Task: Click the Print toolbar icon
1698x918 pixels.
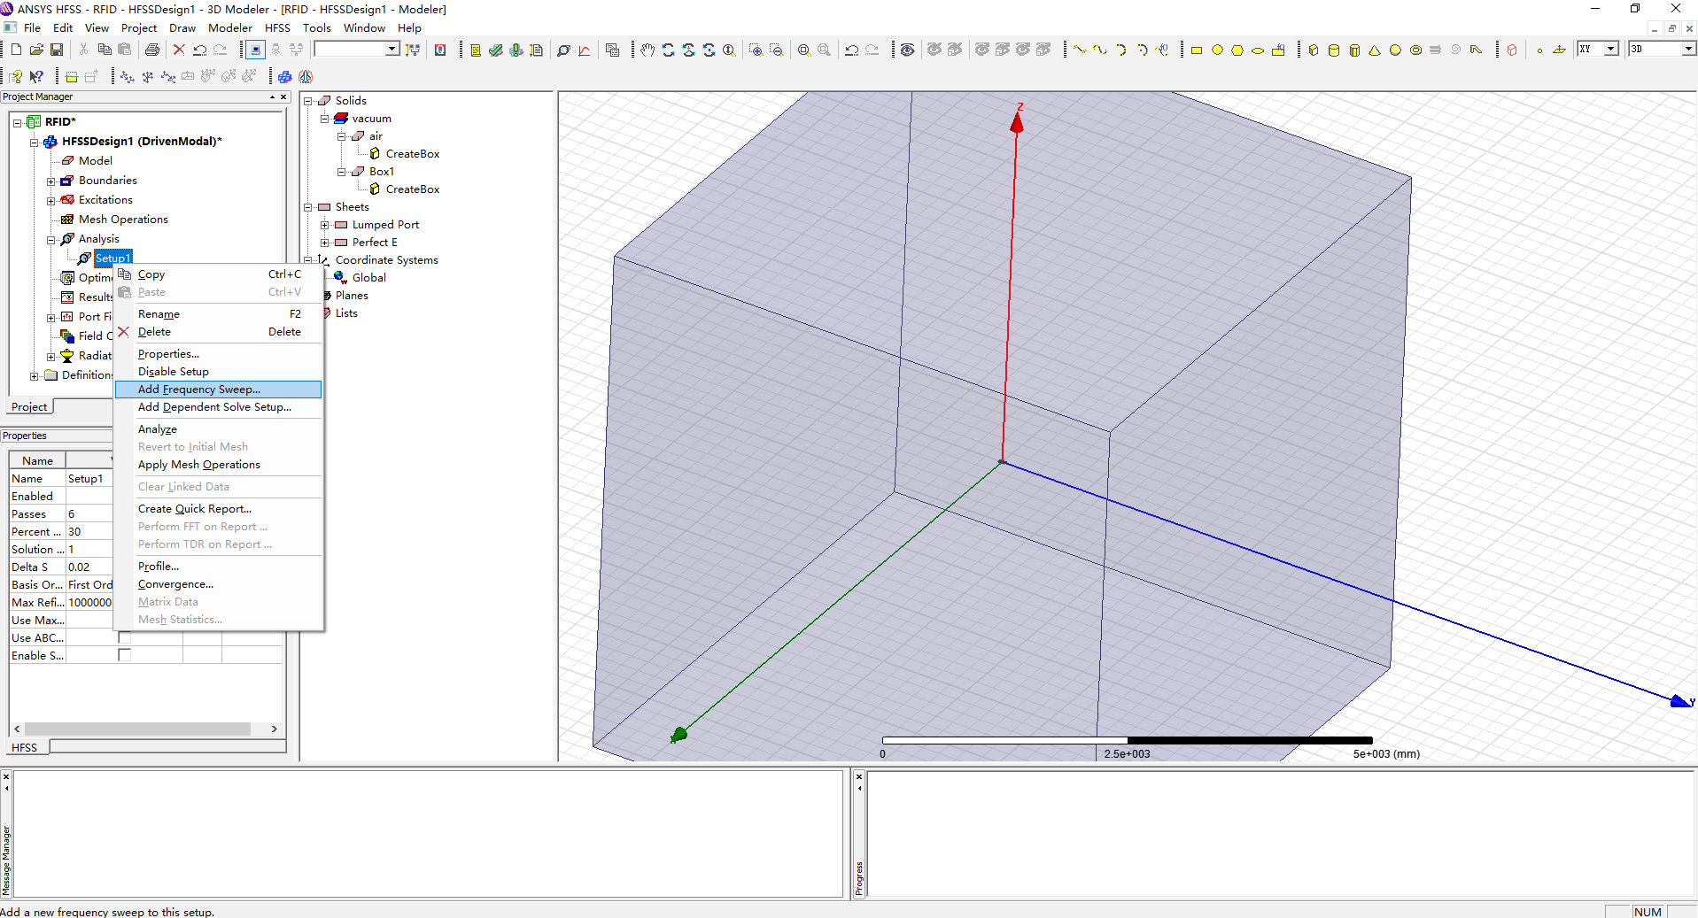Action: pyautogui.click(x=152, y=50)
